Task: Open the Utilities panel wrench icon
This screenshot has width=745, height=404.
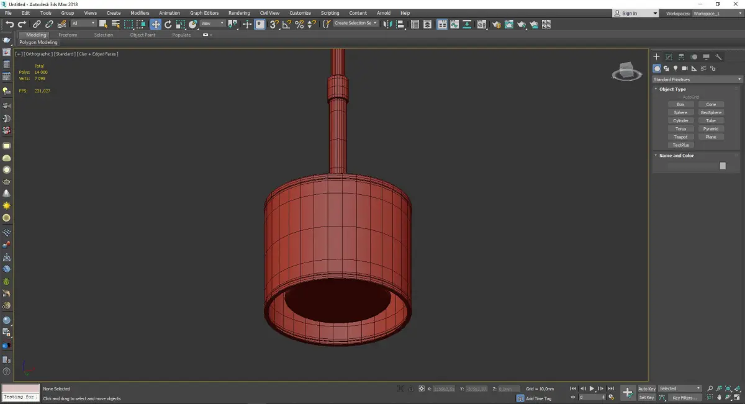Action: [719, 56]
